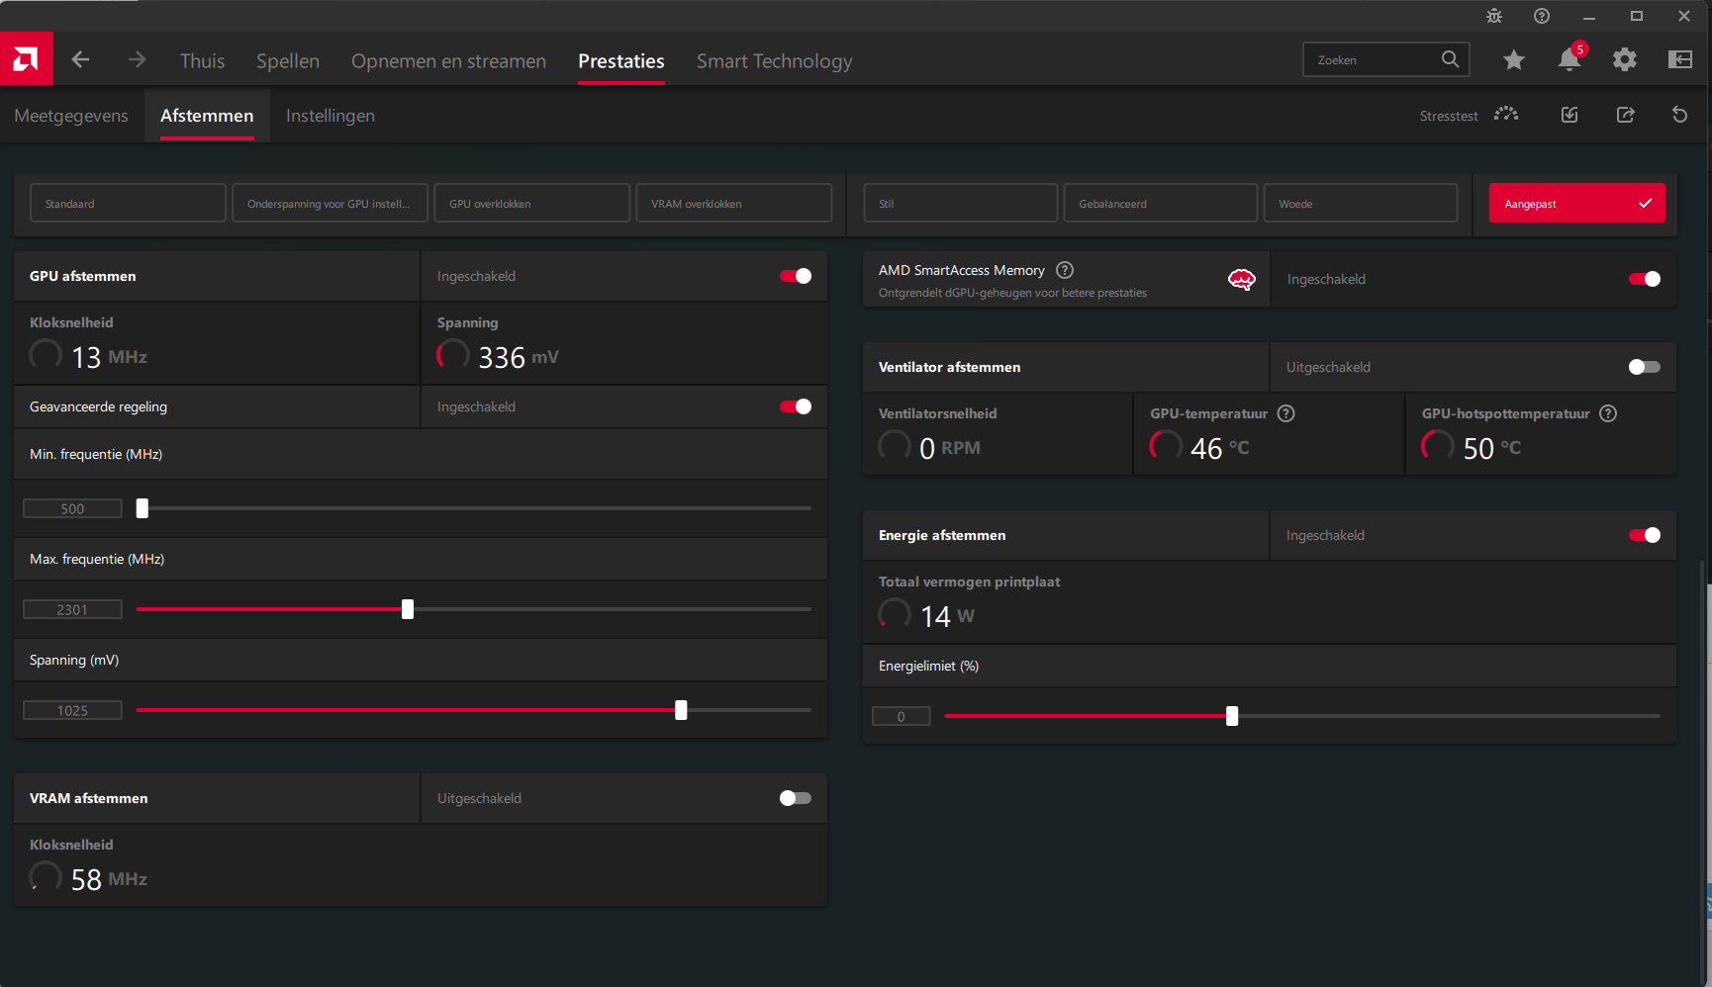Go back with the left arrow

point(80,59)
